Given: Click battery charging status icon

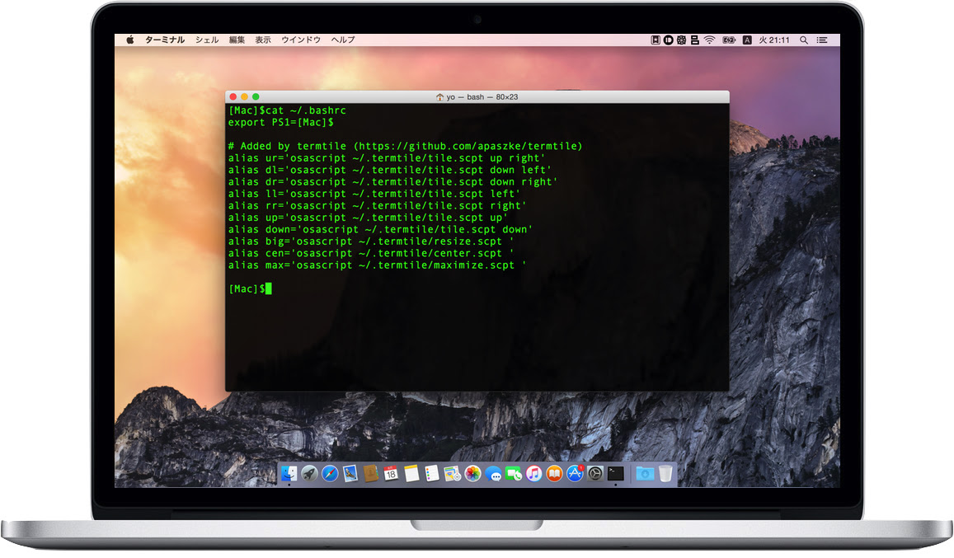Looking at the screenshot, I should (x=729, y=40).
